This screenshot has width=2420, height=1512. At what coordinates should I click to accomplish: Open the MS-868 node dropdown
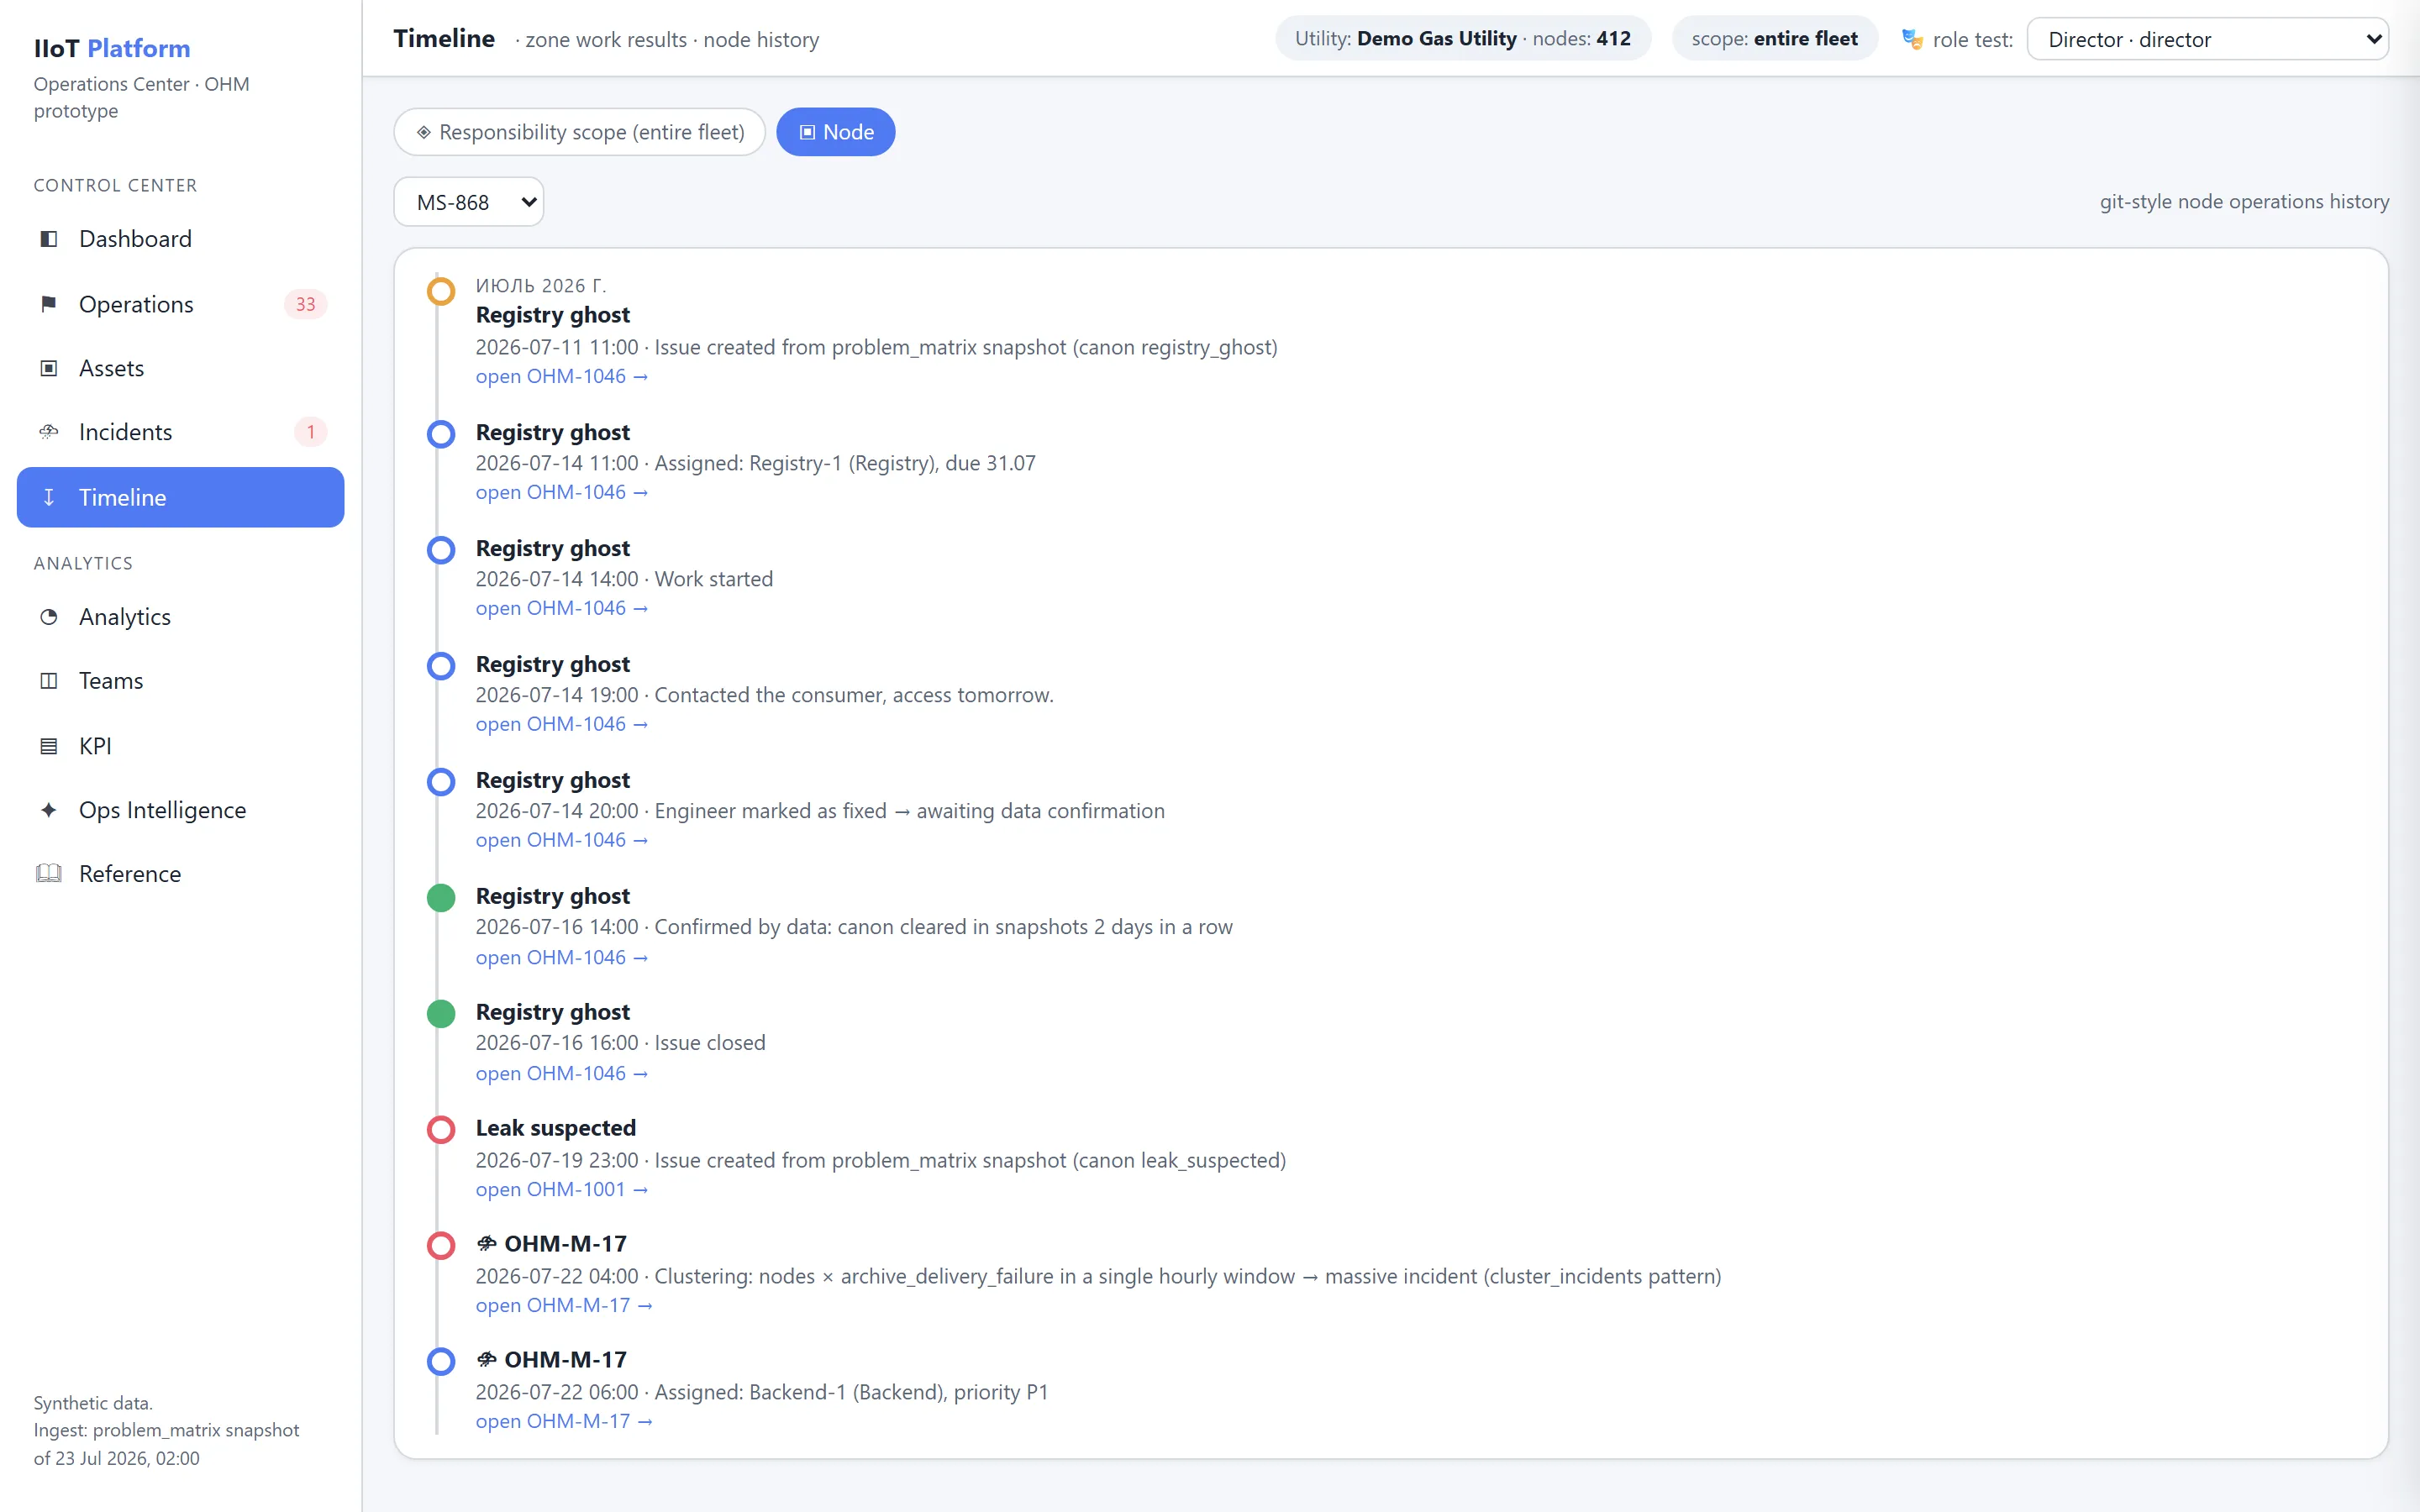tap(469, 202)
